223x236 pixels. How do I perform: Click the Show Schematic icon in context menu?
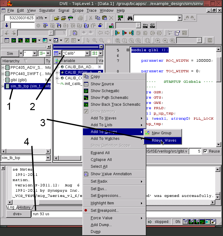[x=86, y=91]
